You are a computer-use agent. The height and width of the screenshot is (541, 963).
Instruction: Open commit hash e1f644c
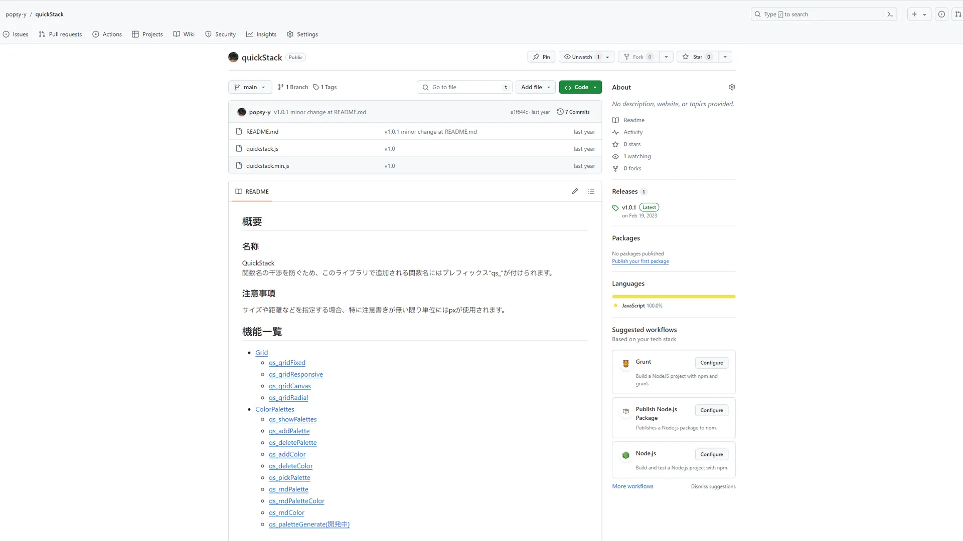(519, 112)
